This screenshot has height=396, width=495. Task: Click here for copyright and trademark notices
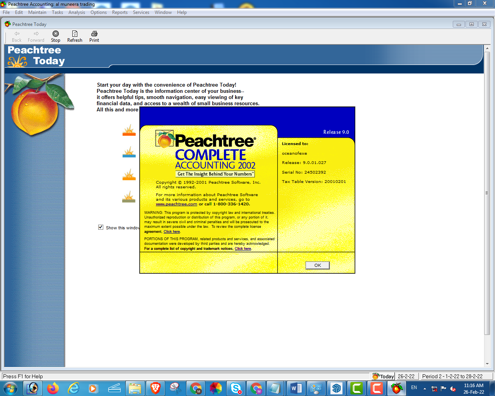243,249
